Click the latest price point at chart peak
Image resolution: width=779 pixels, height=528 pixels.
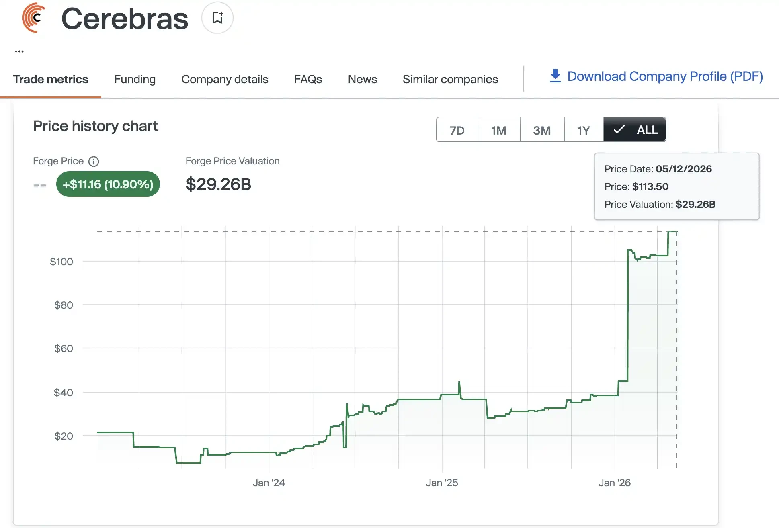coord(677,231)
